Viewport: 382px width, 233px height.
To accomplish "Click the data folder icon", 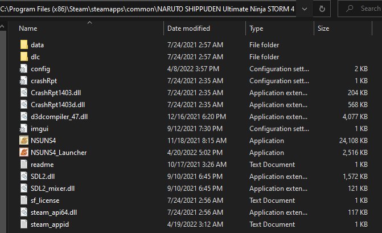I will pos(24,45).
